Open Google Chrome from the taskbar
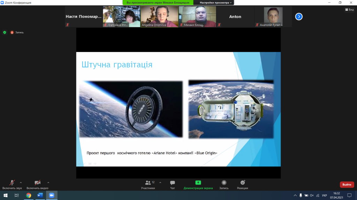The width and height of the screenshot is (357, 200). point(29,195)
